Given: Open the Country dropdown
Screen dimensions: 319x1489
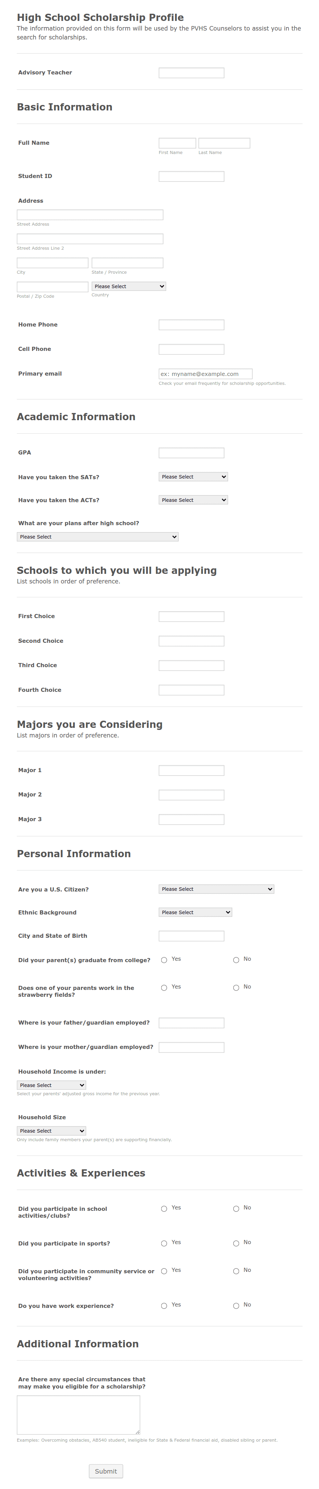Looking at the screenshot, I should 129,286.
